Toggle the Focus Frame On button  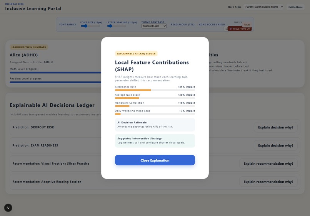click(x=239, y=29)
